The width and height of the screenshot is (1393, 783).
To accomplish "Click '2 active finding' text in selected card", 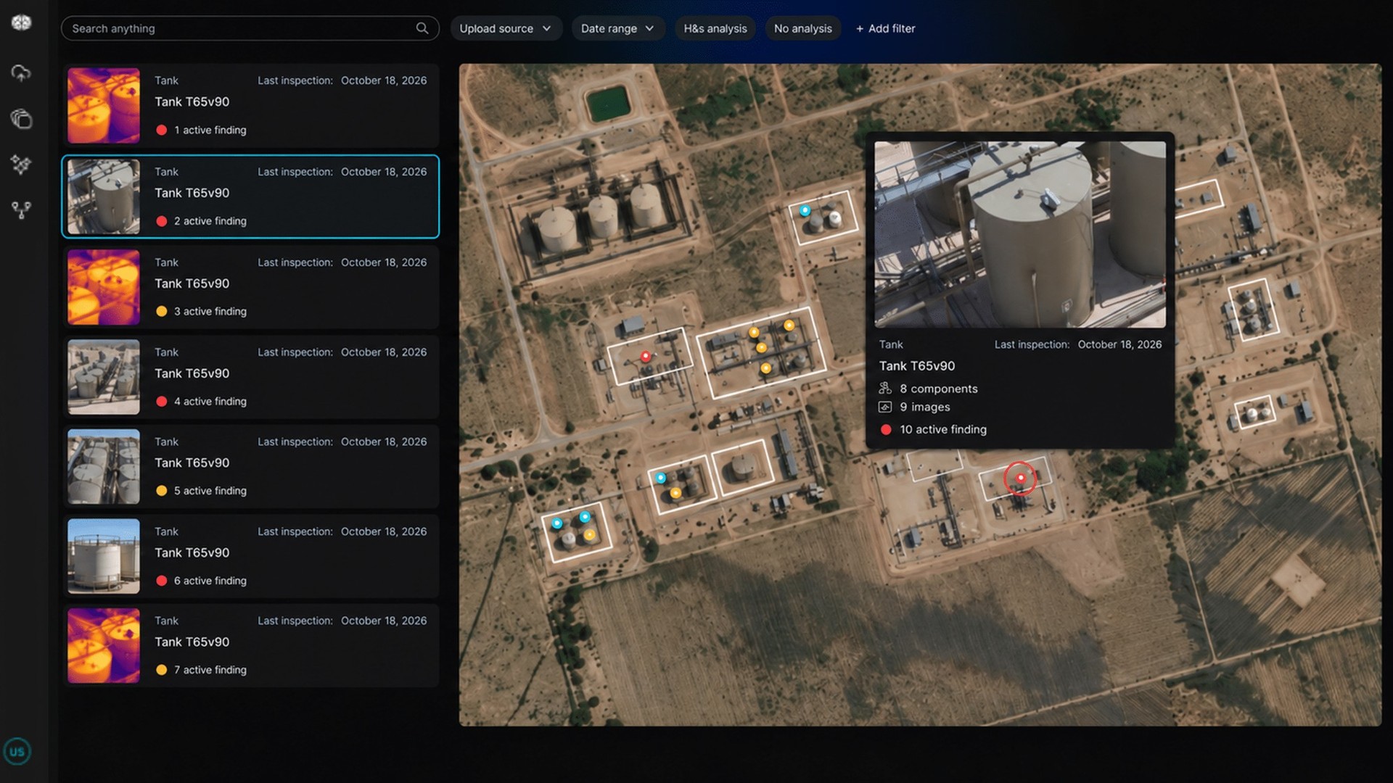I will click(210, 221).
